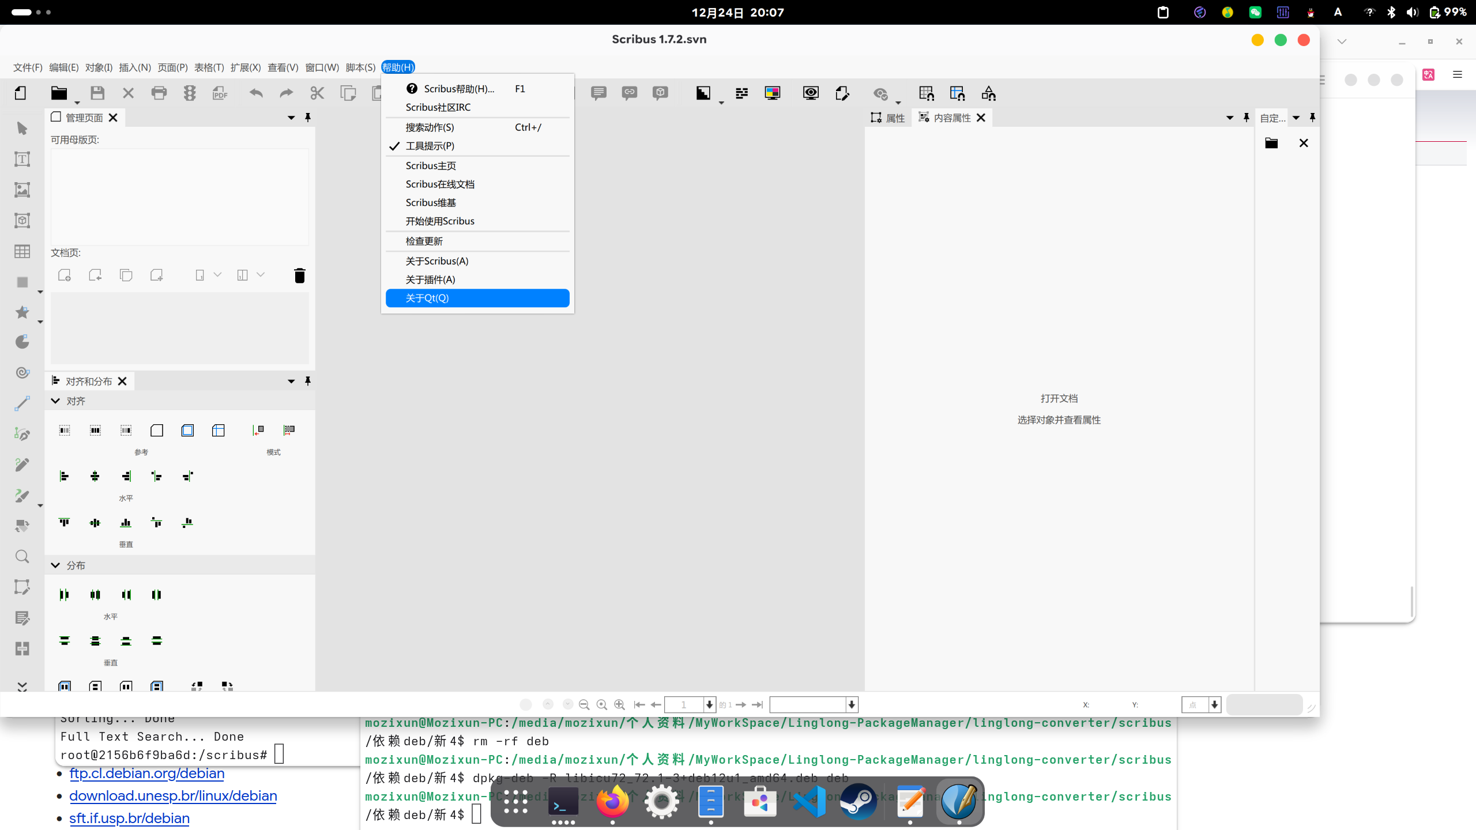This screenshot has width=1476, height=830.
Task: Select the arrow Select Item tool
Action: (x=22, y=128)
